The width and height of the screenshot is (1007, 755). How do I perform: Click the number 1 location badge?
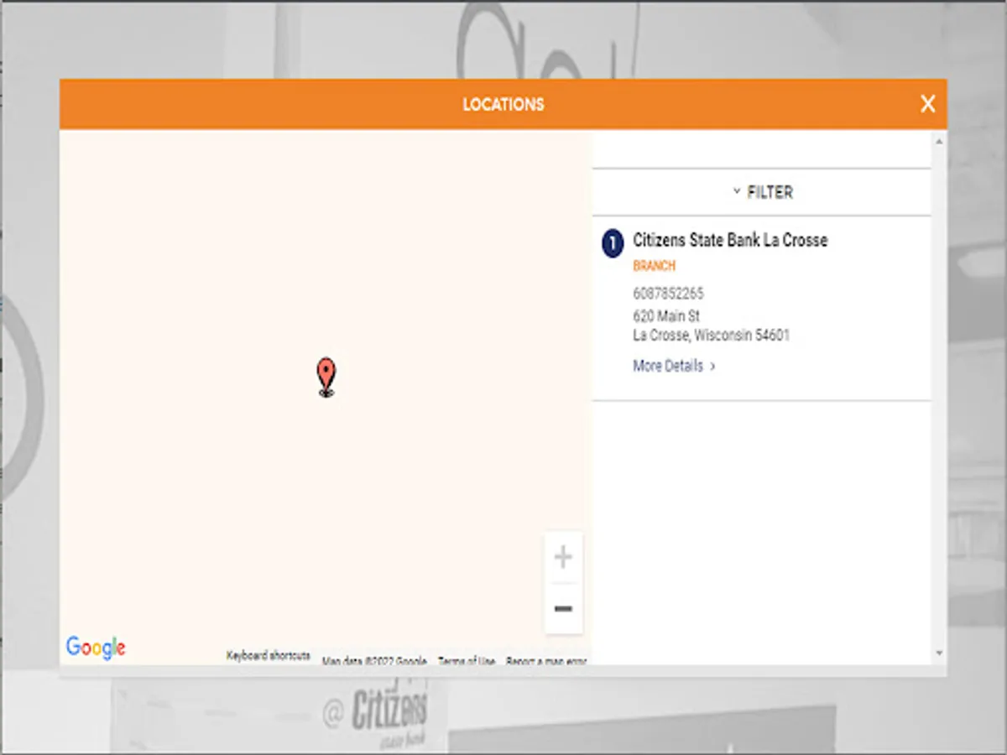613,244
